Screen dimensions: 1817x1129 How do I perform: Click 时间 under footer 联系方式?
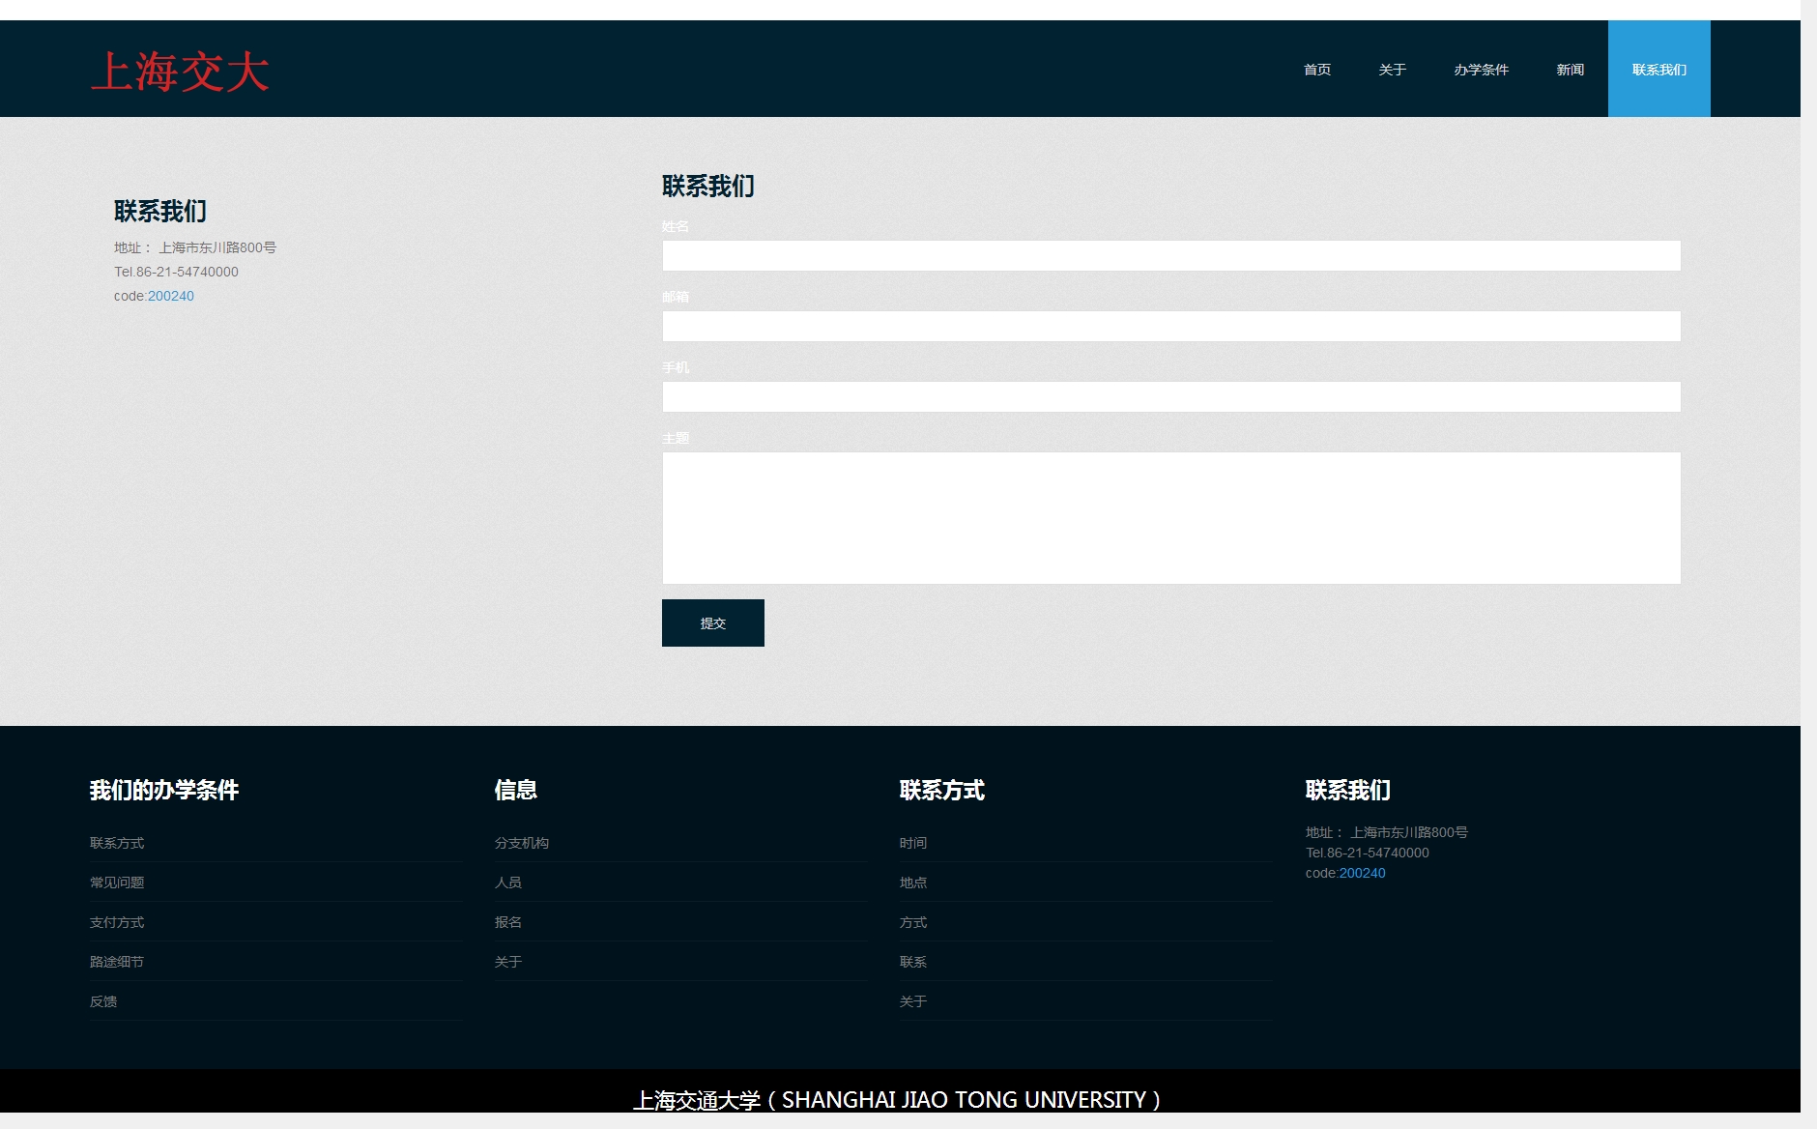[x=913, y=843]
